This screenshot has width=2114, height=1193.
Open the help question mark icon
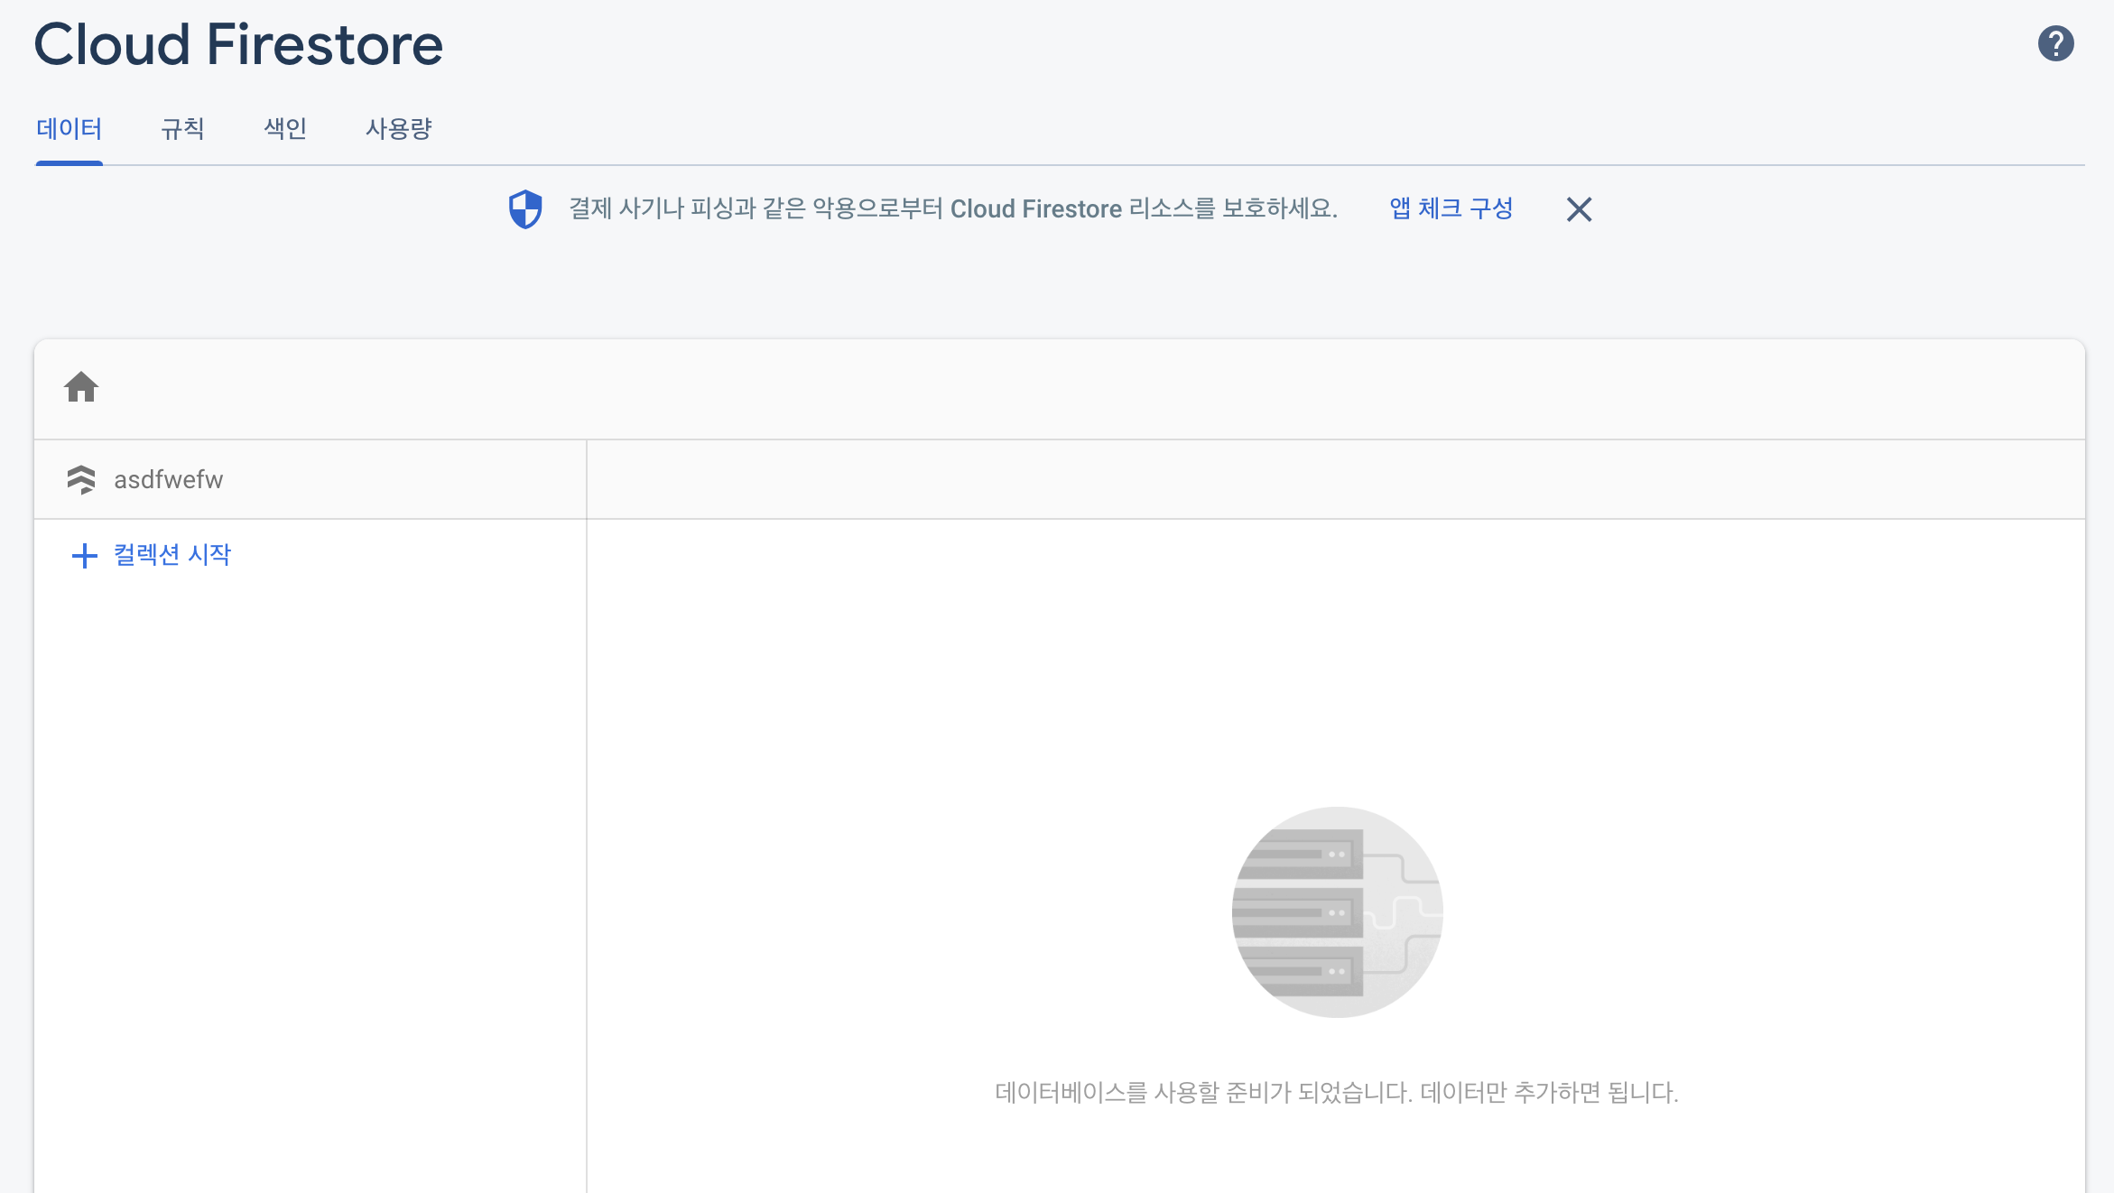(2055, 43)
